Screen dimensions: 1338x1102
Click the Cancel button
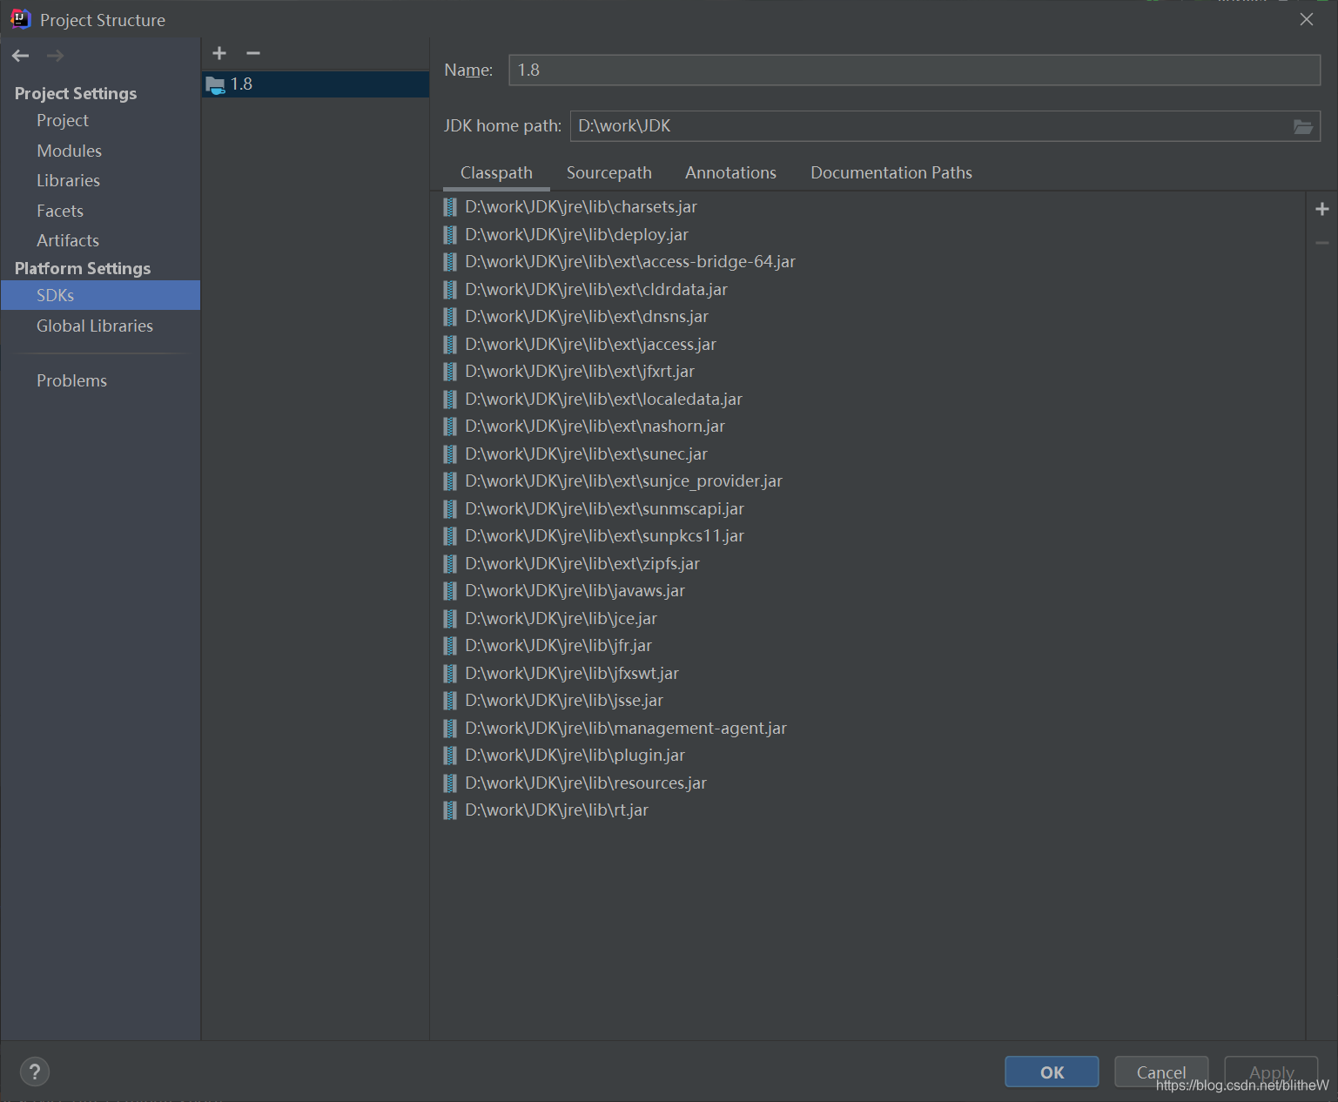[1161, 1072]
